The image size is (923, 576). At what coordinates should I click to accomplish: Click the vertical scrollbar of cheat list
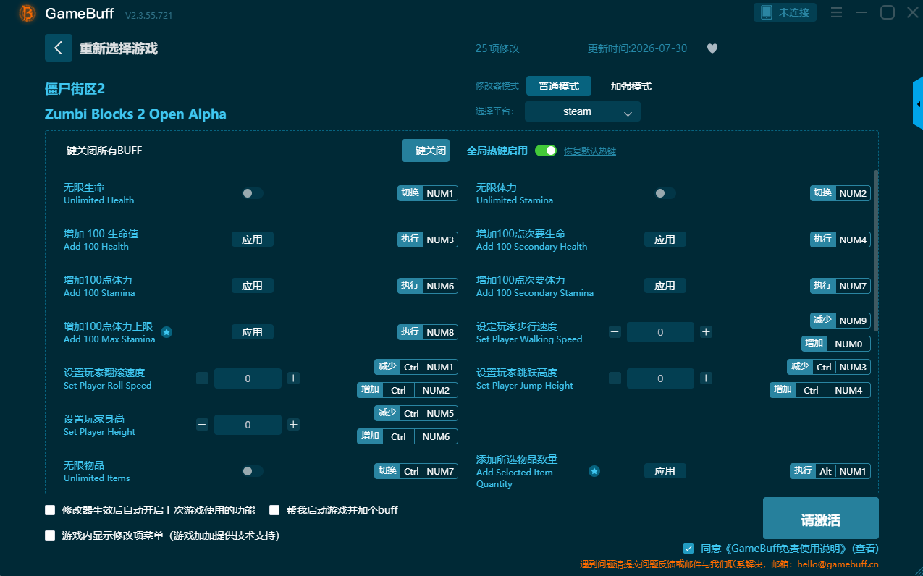tap(877, 250)
